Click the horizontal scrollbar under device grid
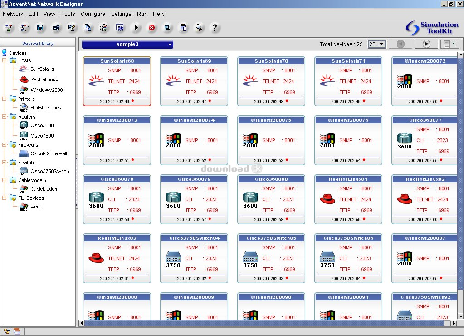Image resolution: width=464 pixels, height=336 pixels. click(x=268, y=323)
